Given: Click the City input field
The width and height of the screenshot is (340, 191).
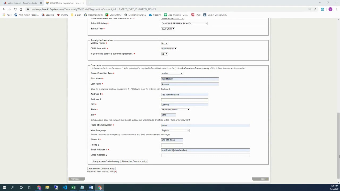Looking at the screenshot, I should [x=185, y=105].
